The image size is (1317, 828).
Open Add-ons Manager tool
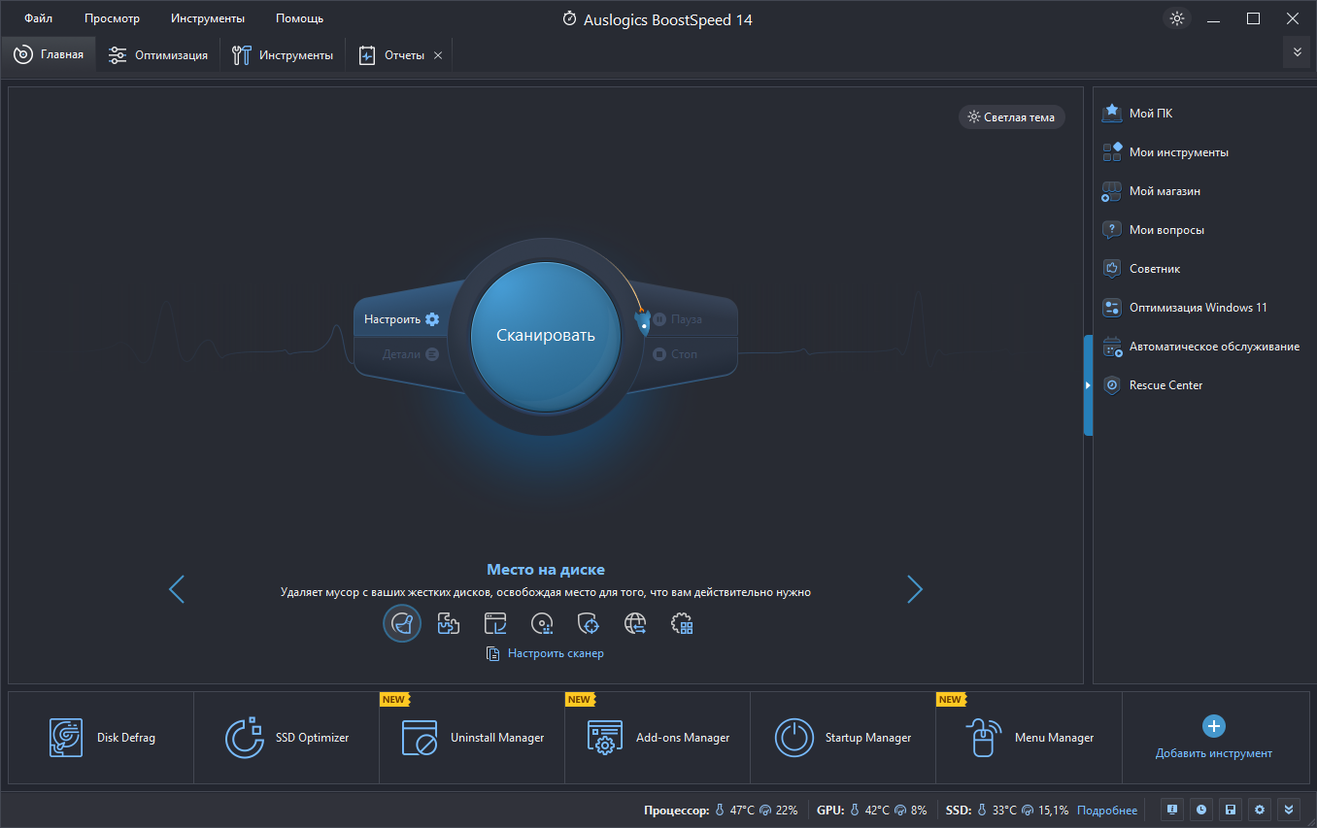[658, 738]
